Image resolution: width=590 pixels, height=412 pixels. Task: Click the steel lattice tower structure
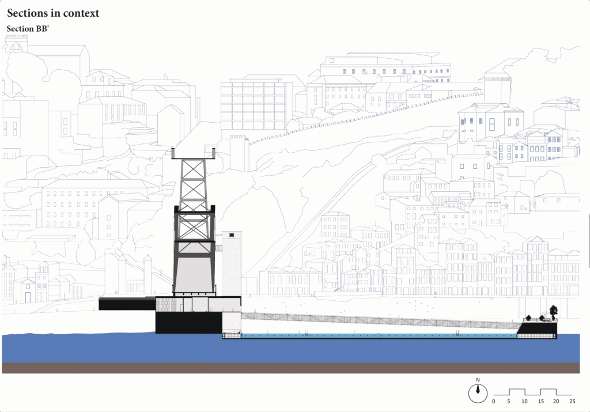point(194,221)
